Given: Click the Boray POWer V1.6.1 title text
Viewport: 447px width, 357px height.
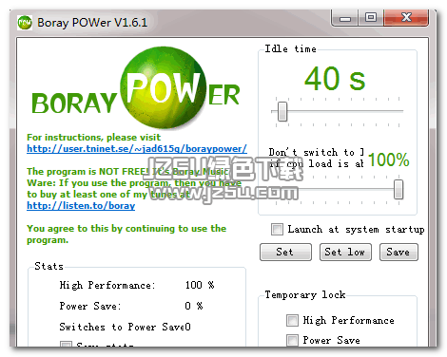Looking at the screenshot, I should tap(92, 23).
